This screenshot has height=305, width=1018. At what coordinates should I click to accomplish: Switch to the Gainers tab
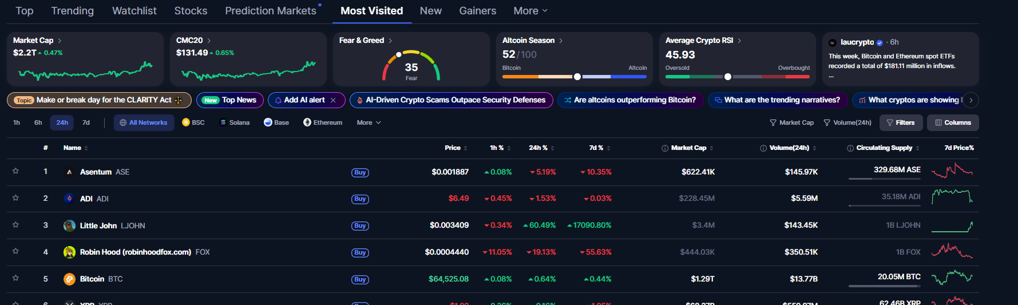[x=477, y=11]
